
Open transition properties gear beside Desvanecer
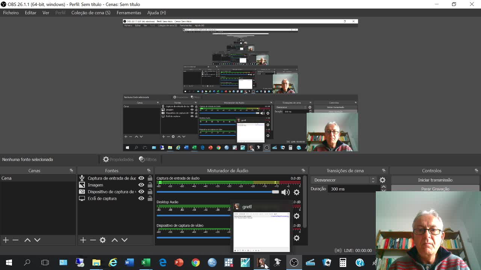coord(383,180)
